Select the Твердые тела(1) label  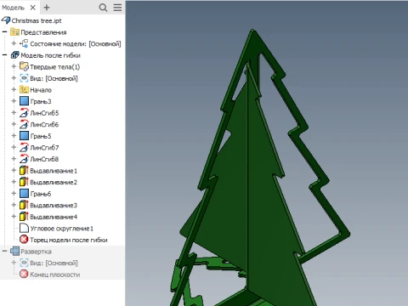55,67
